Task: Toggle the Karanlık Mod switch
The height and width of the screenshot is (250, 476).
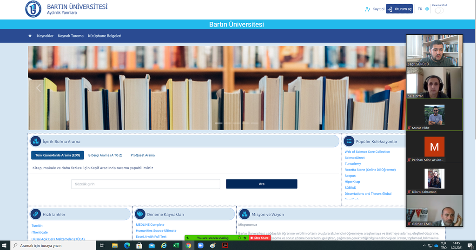Action: pyautogui.click(x=439, y=11)
